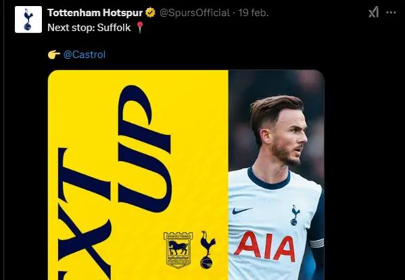The height and width of the screenshot is (280, 405).
Task: Click the 19 feb. timestamp
Action: coord(254,13)
